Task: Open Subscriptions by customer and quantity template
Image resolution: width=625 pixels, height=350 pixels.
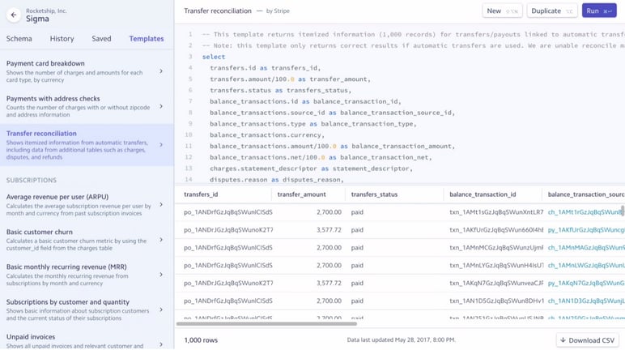Action: [87, 309]
